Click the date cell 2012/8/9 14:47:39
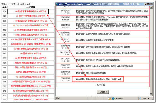 [x=65, y=12]
